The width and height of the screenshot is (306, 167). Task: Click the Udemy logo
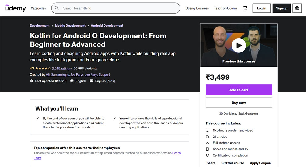pos(16,8)
